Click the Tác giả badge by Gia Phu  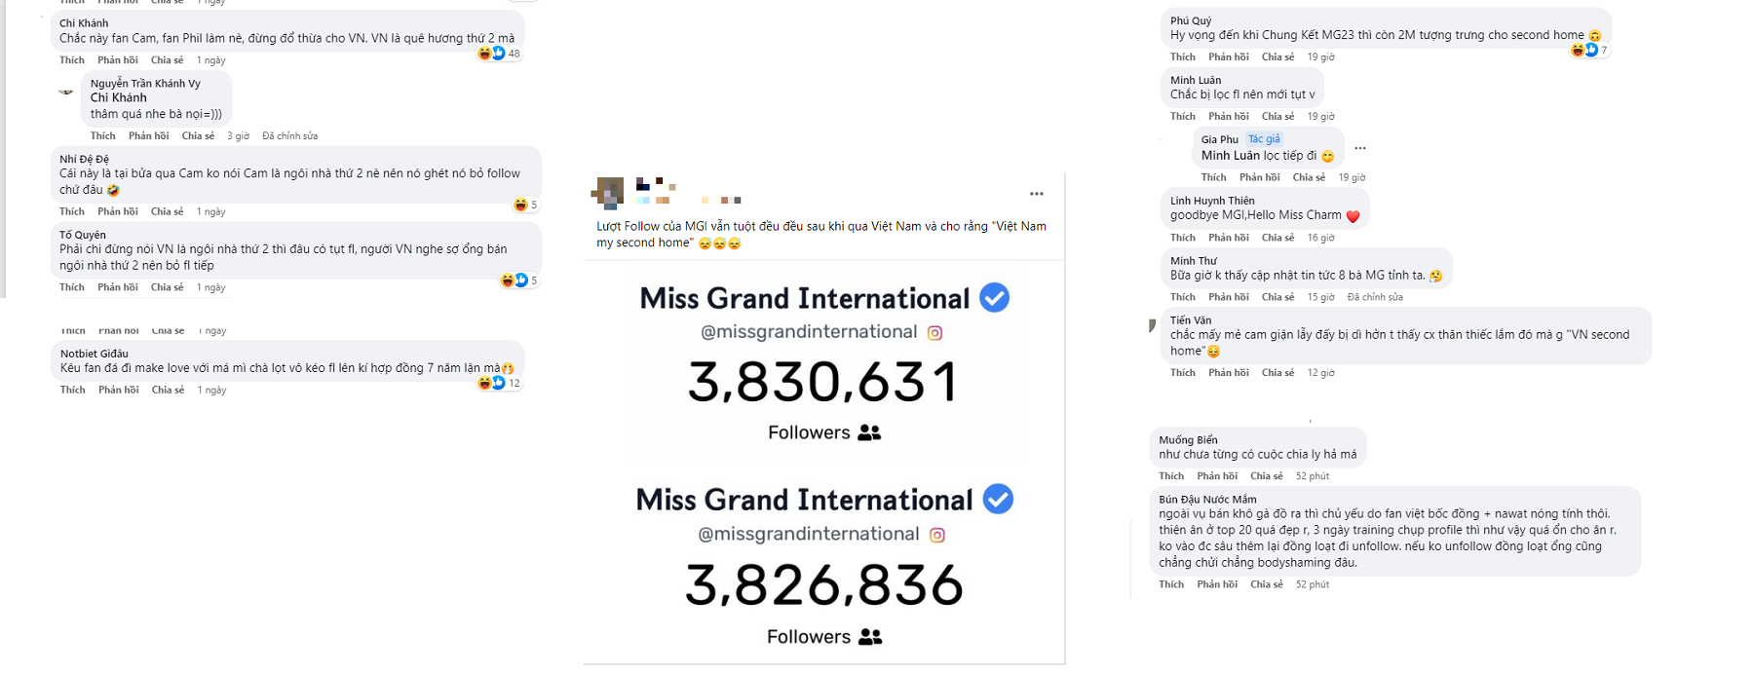[1264, 139]
